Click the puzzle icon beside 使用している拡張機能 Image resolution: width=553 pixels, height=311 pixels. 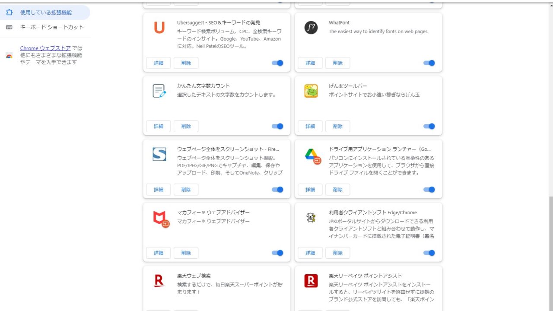point(9,13)
